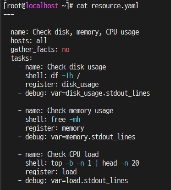This screenshot has width=171, height=190.
Task: Click the 'cat resource.yaml' command text
Action: pos(108,6)
